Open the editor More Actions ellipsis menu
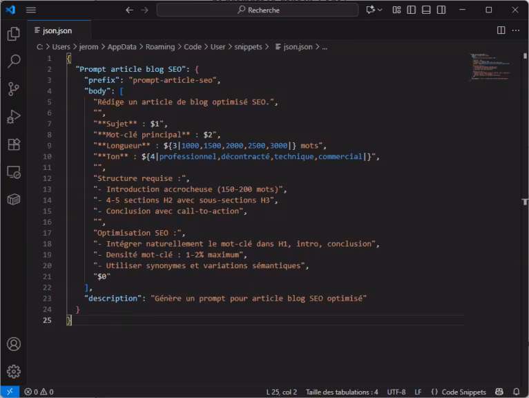 [x=516, y=30]
